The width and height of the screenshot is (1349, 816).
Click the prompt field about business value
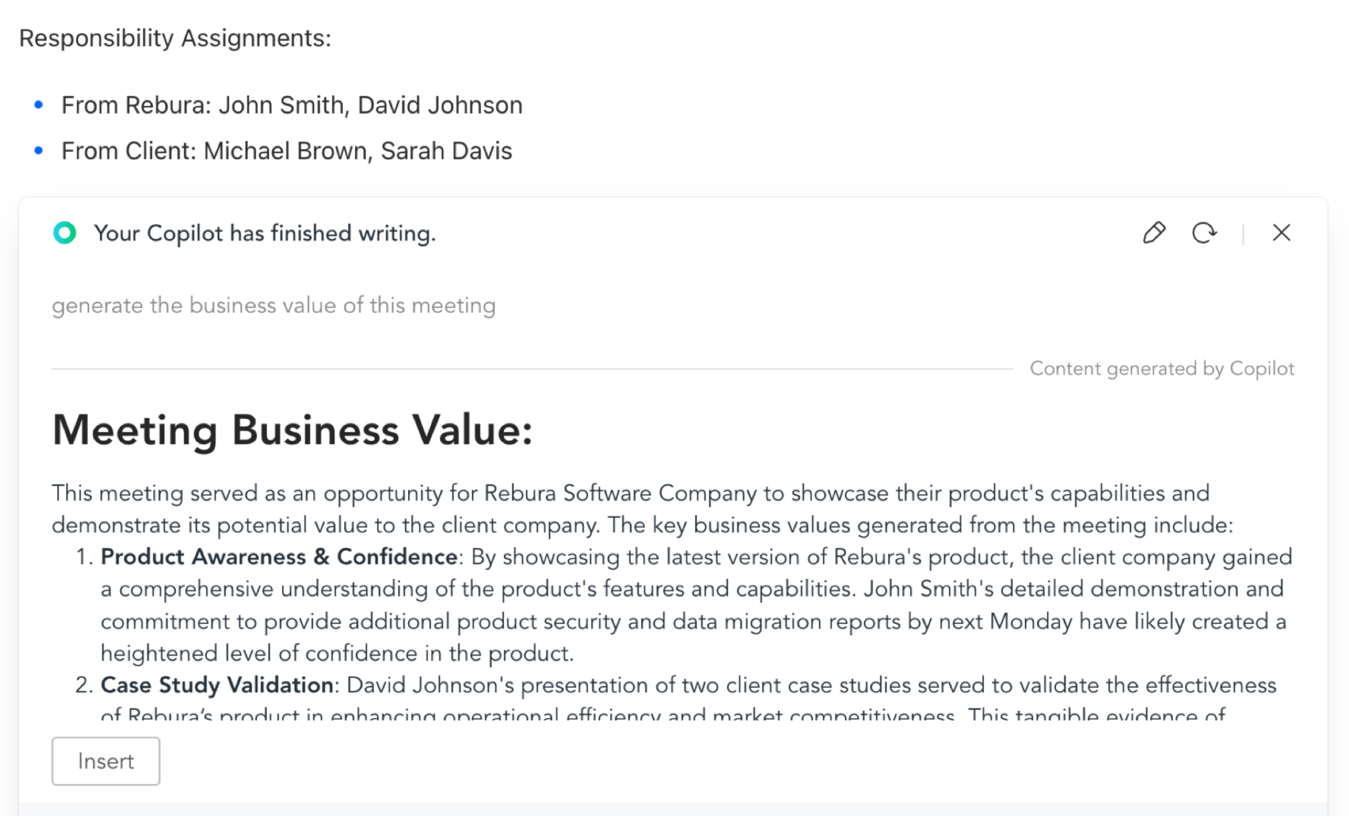pyautogui.click(x=274, y=305)
